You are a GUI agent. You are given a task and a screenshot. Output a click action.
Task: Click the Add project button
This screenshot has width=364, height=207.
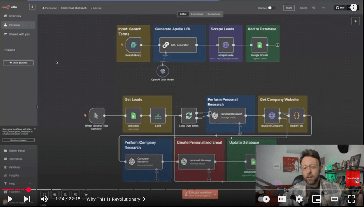coord(18,63)
